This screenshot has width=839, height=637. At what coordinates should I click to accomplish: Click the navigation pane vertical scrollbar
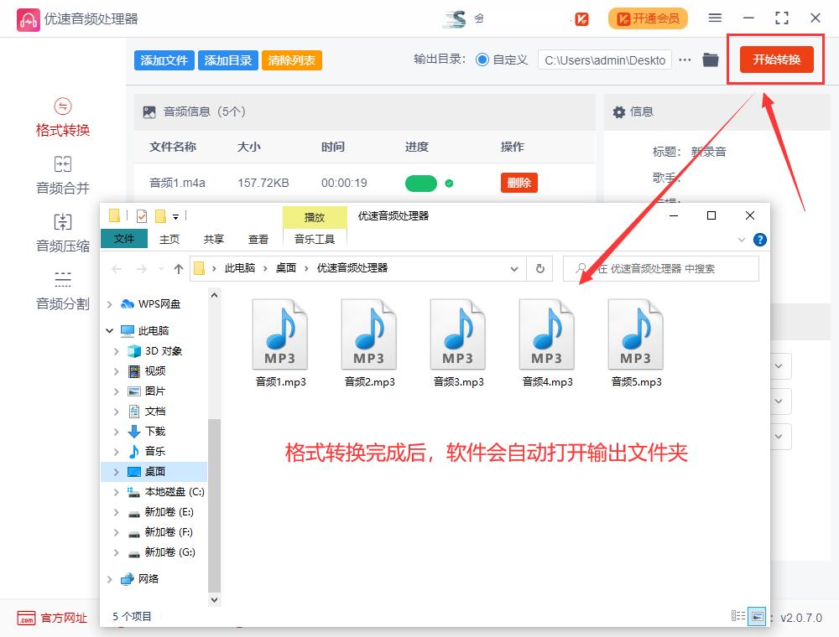click(214, 506)
